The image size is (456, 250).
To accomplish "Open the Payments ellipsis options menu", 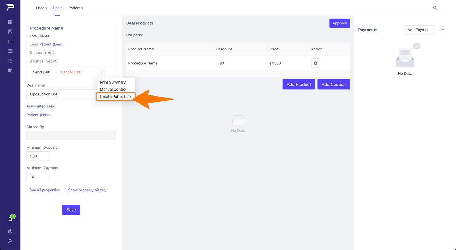I will (x=442, y=30).
